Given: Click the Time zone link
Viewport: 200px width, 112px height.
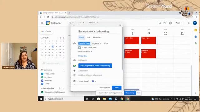Looking at the screenshot, I should (92, 48).
